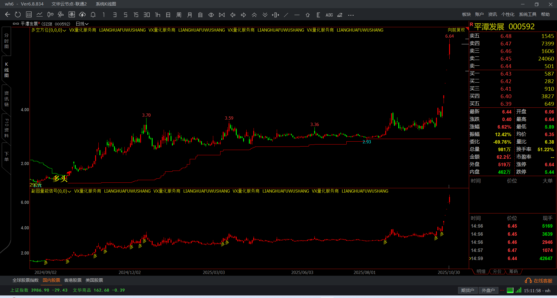Select the 1-minute period button

coord(104,15)
